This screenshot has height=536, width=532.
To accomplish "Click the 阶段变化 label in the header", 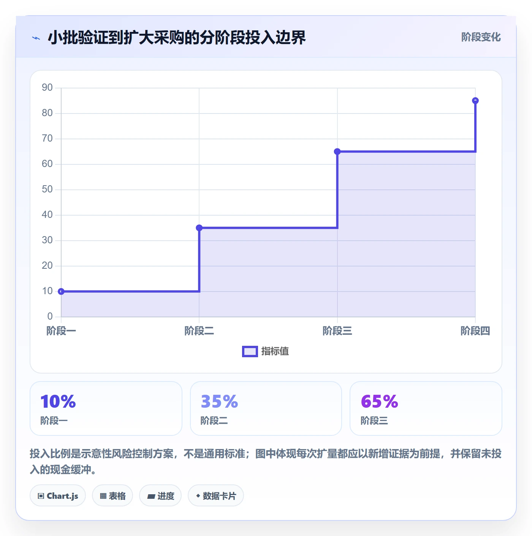I will pos(481,37).
